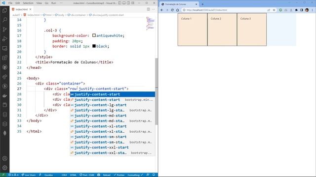Open the Go menu
Image resolution: width=316 pixels, height=177 pixels.
click(x=46, y=3)
